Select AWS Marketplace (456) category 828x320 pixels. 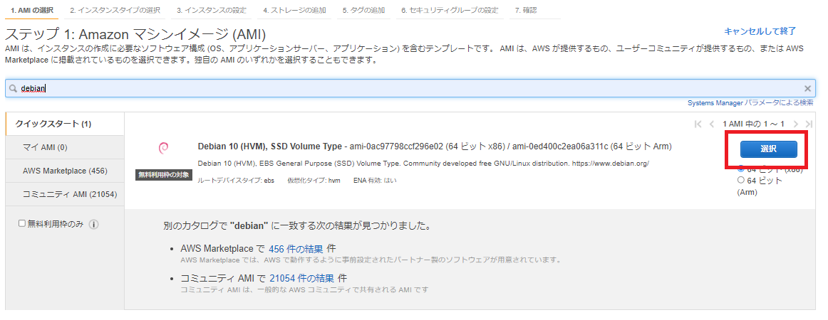click(65, 171)
